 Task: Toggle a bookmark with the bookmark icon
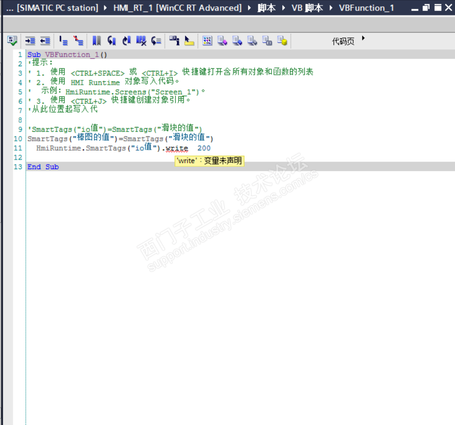[x=97, y=40]
